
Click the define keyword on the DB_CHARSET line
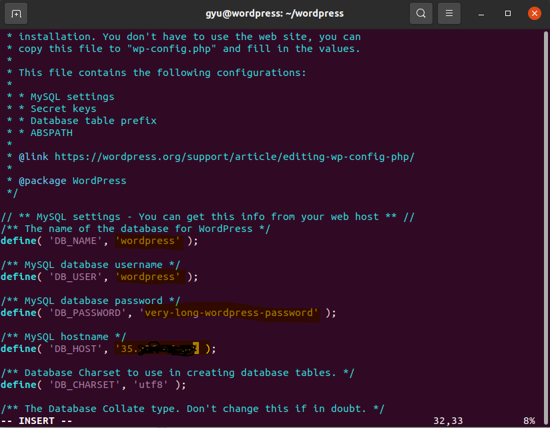click(x=19, y=385)
